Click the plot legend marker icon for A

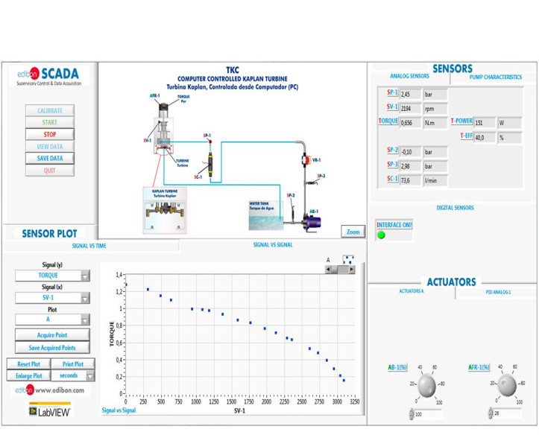[x=348, y=260]
